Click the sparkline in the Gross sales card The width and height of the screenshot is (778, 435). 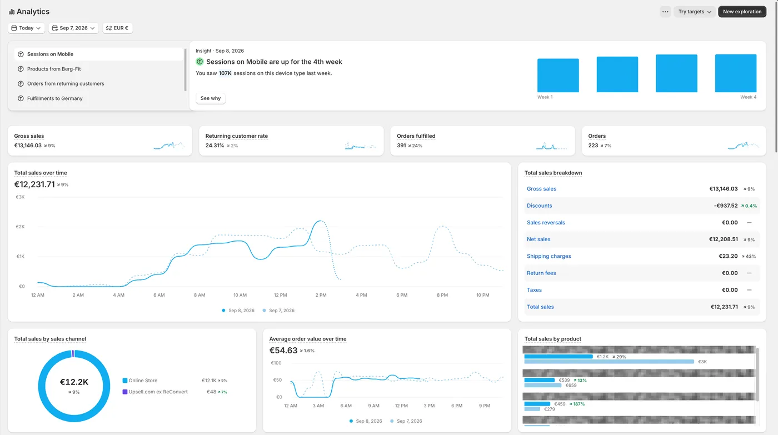click(169, 145)
